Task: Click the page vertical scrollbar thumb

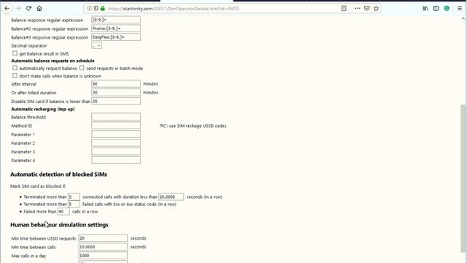Action: pos(463,178)
